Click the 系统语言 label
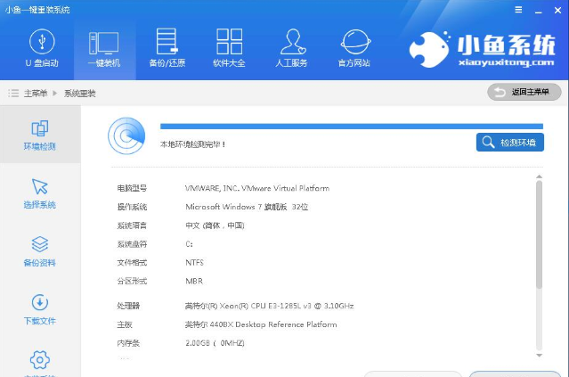 point(132,225)
